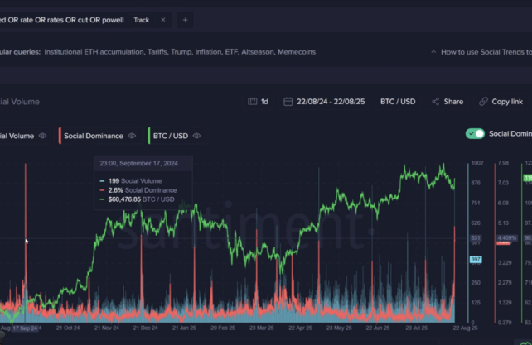This screenshot has width=532, height=345.
Task: Click the 23 Mar 25 axis date label
Action: pos(262,328)
